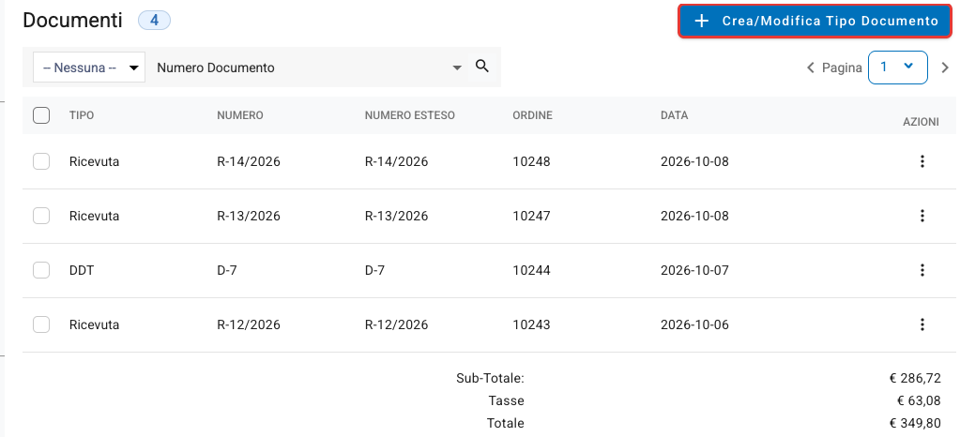Image resolution: width=960 pixels, height=437 pixels.
Task: Click the documents count badge 4
Action: pos(154,21)
